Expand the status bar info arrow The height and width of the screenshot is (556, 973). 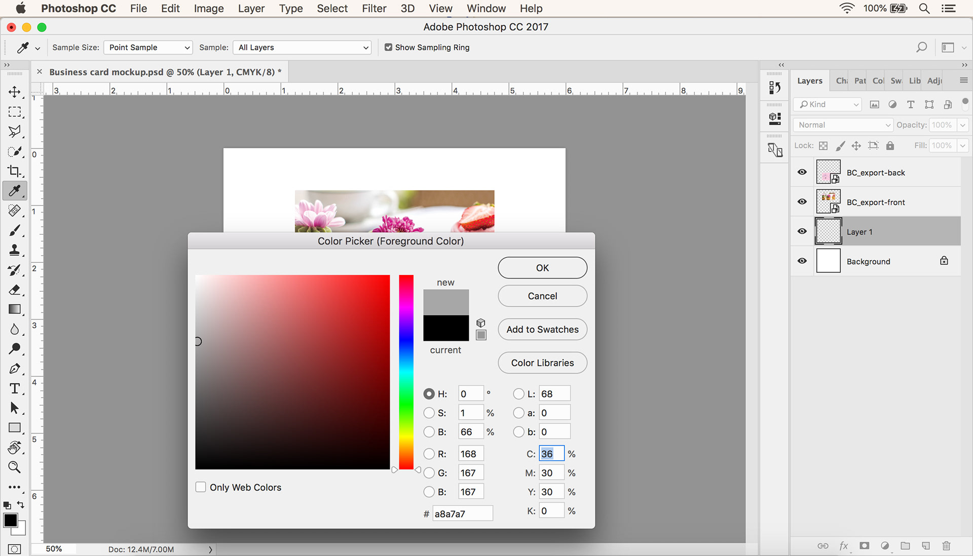210,549
